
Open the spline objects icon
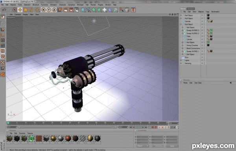(88, 10)
